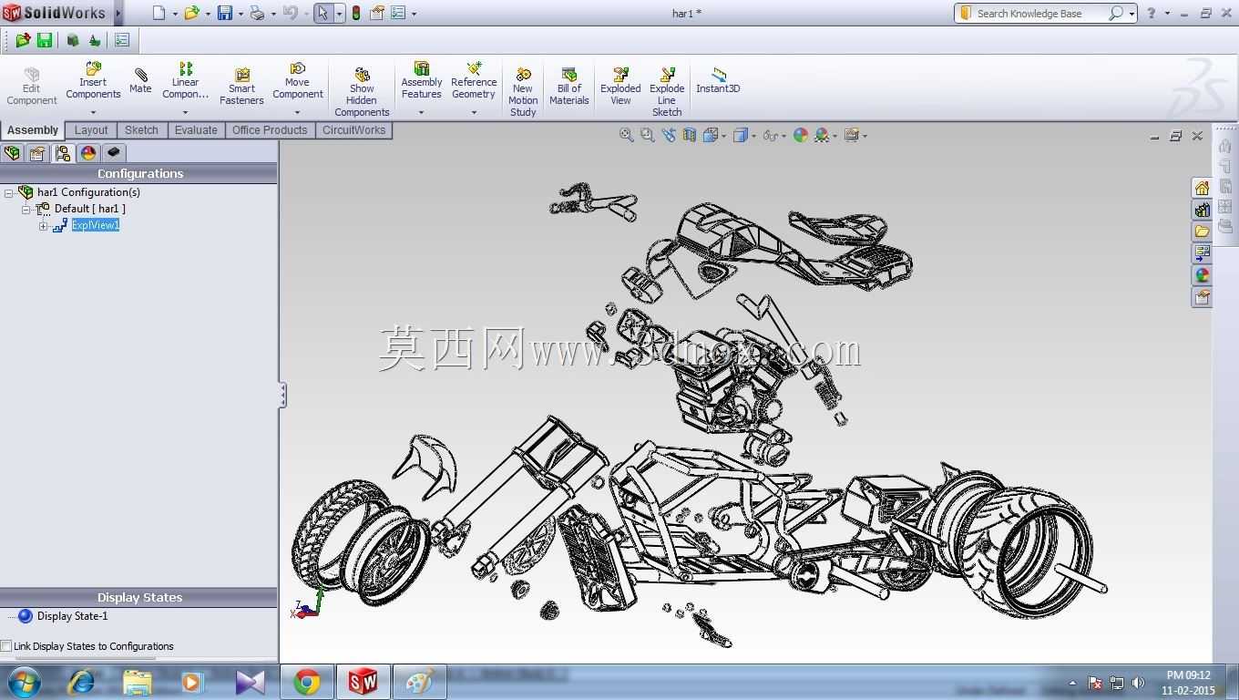This screenshot has height=700, width=1239.
Task: Open the Custom Properties task pane tab
Action: tap(1202, 297)
